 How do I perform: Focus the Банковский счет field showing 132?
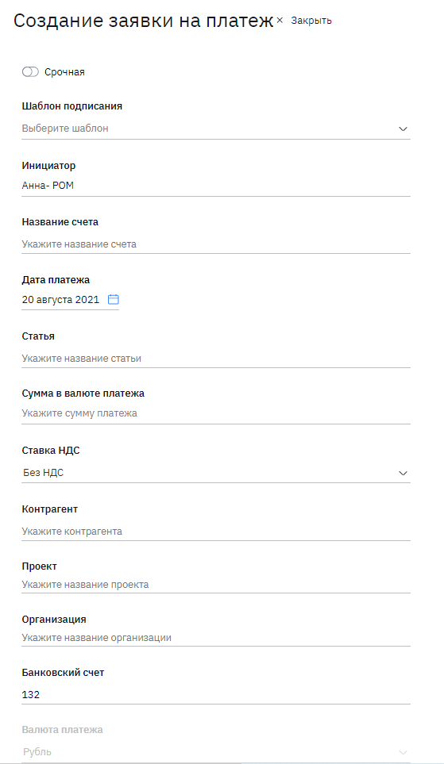[216, 694]
